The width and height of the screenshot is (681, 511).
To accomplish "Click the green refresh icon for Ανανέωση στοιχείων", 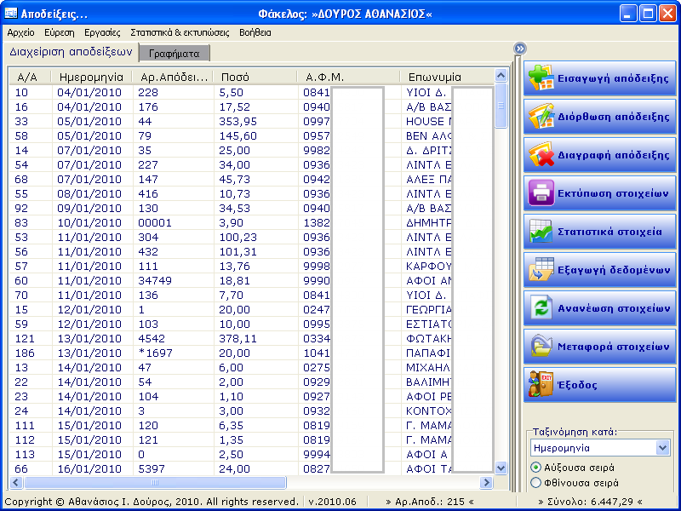I will pyautogui.click(x=541, y=308).
